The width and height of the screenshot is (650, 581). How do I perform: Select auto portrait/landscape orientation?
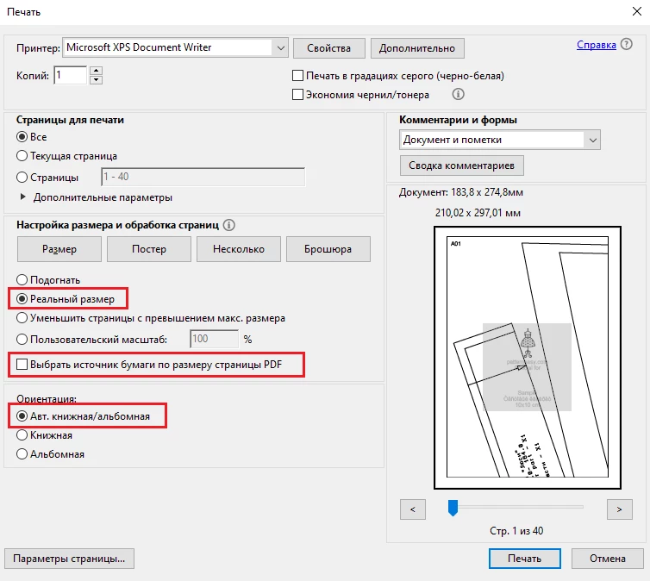coord(22,416)
